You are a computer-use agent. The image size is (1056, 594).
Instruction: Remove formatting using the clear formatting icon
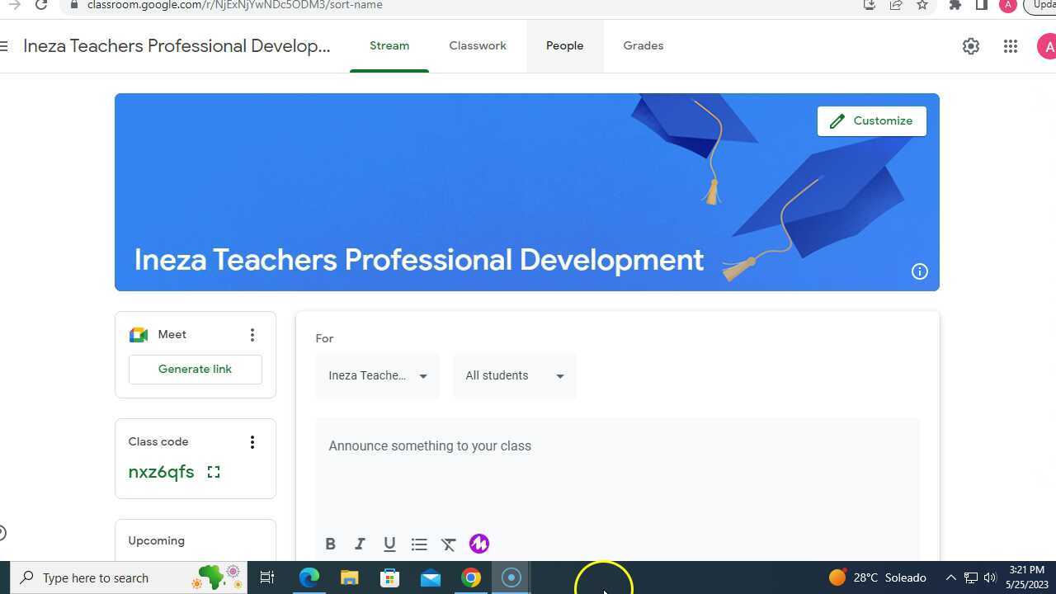pos(449,544)
